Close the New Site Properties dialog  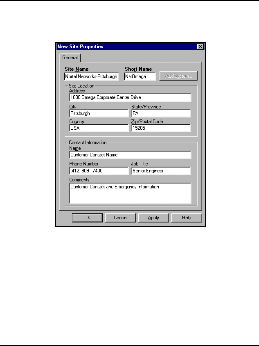pos(200,46)
